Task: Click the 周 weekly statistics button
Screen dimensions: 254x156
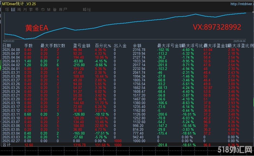Action: pos(19,9)
